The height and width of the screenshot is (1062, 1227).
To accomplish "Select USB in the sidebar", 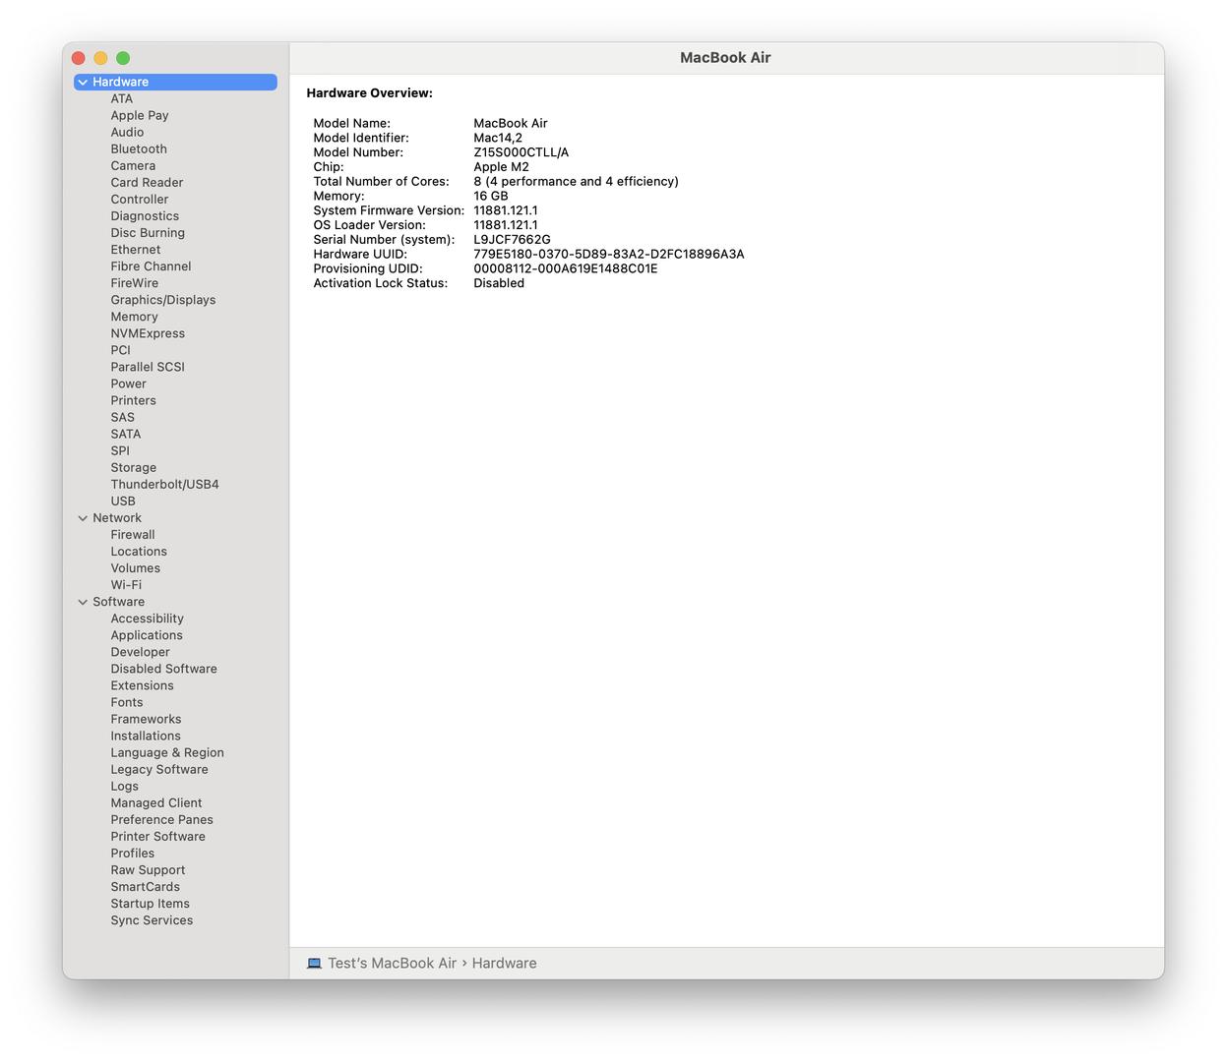I will coord(123,501).
